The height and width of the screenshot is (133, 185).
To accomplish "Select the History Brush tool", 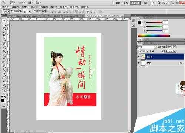I will click(4, 55).
